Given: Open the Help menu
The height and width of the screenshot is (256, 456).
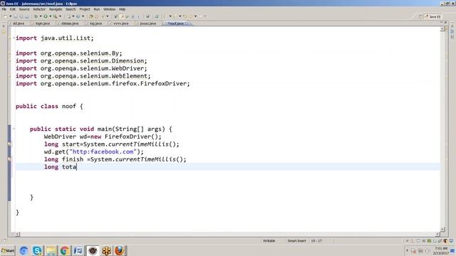Looking at the screenshot, I should (122, 9).
